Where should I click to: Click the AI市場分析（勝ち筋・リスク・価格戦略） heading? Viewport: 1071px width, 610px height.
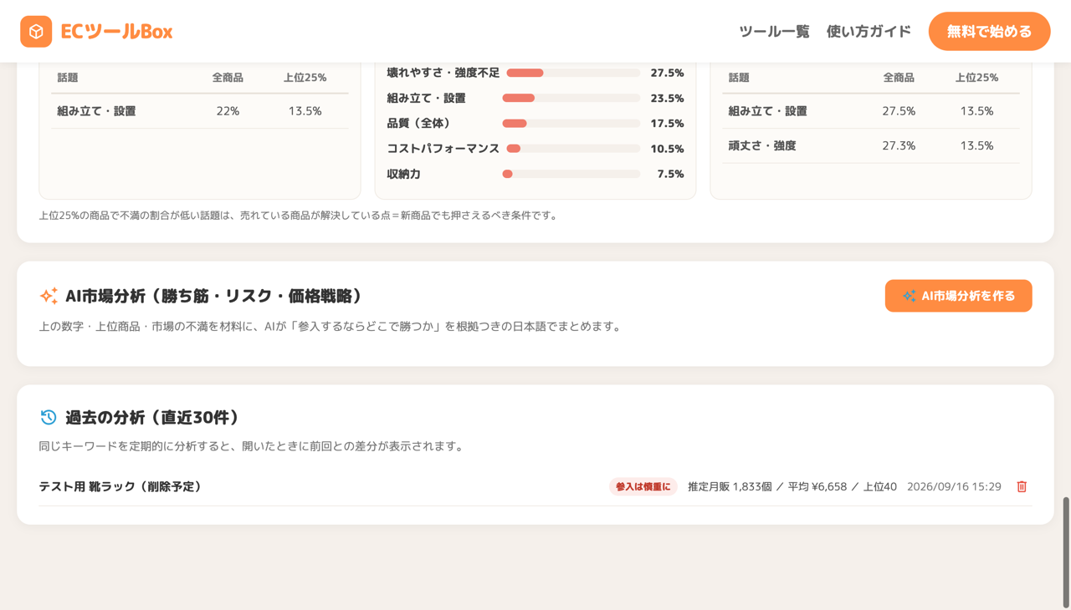(215, 296)
